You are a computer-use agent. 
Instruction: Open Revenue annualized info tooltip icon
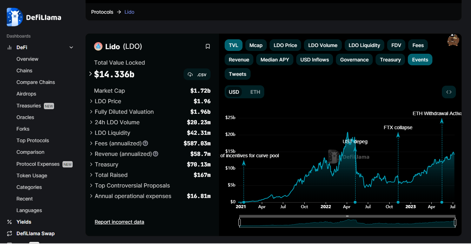pyautogui.click(x=156, y=154)
